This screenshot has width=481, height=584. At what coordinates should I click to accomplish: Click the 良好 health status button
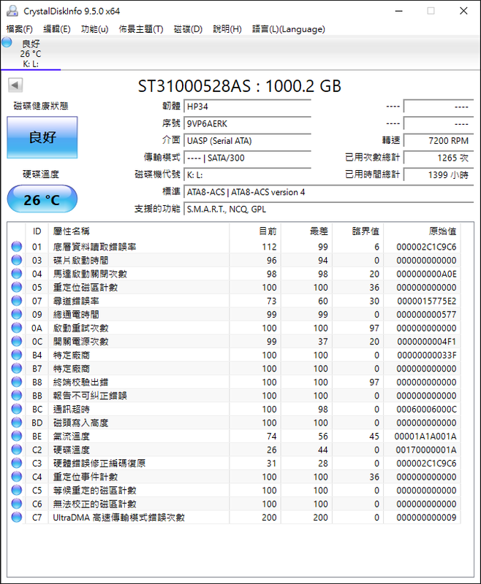tap(42, 137)
